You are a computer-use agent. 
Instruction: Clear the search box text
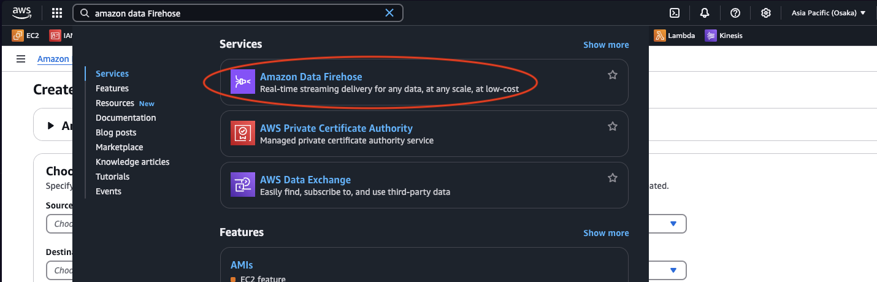coord(389,13)
